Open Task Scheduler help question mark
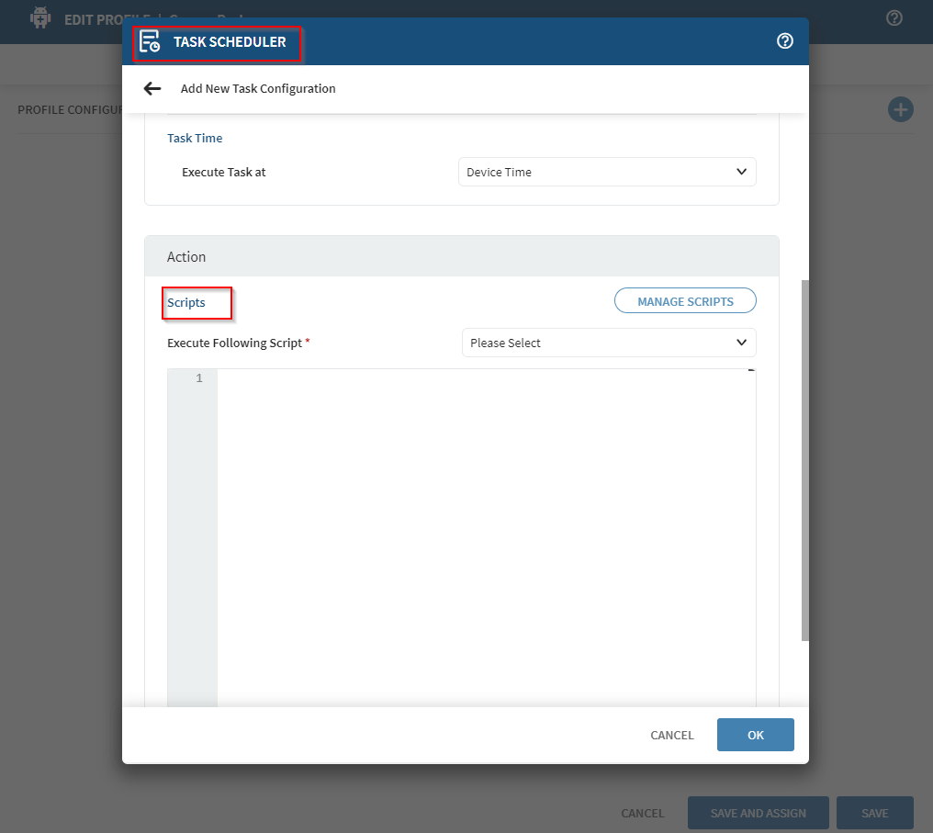The height and width of the screenshot is (833, 933). (x=784, y=41)
